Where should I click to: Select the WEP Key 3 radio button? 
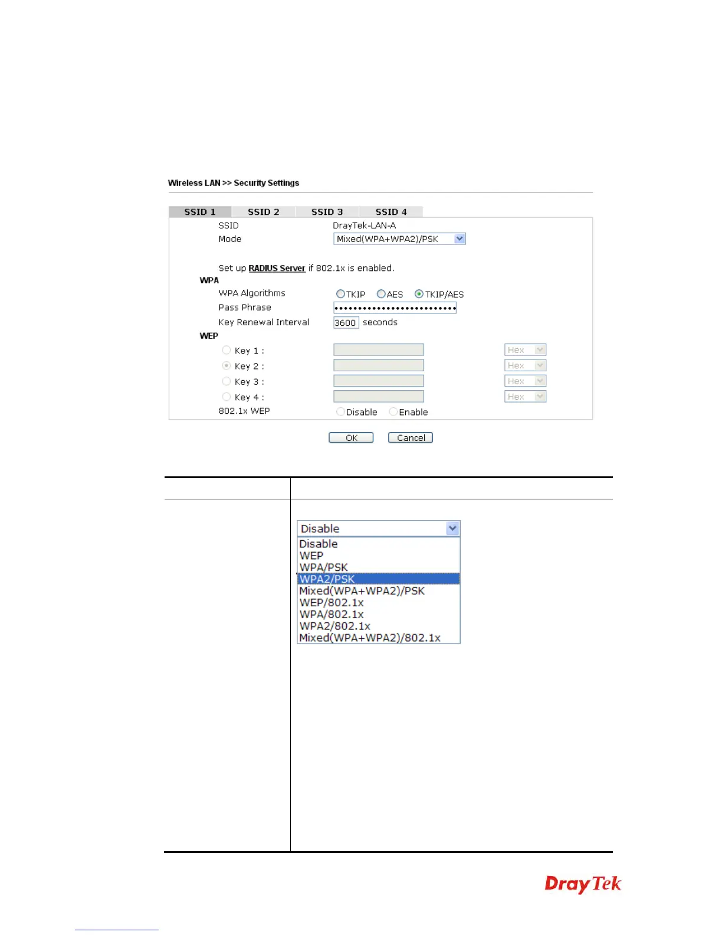point(226,381)
